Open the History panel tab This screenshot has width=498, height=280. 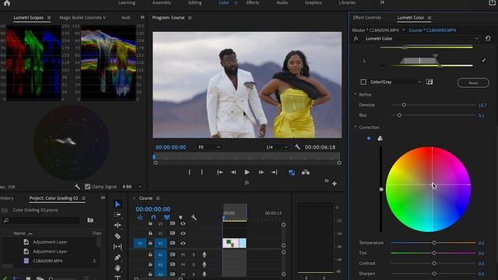[x=6, y=198]
